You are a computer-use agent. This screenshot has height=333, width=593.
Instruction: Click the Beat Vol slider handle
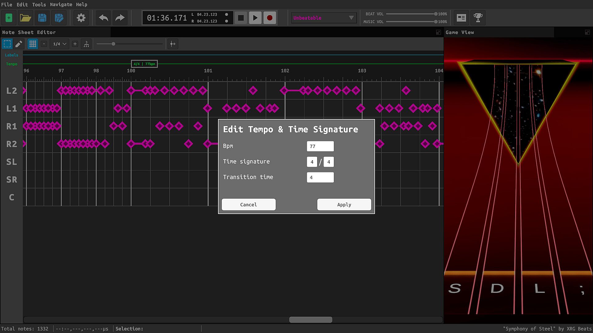(x=435, y=14)
